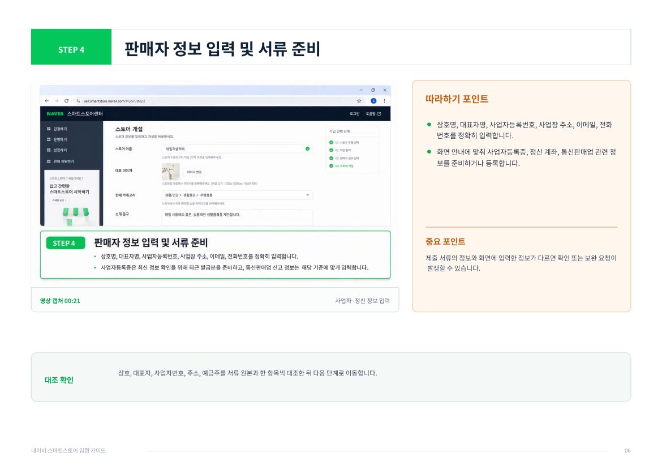Open the browser three-dot menu
The height and width of the screenshot is (469, 662).
pyautogui.click(x=384, y=101)
